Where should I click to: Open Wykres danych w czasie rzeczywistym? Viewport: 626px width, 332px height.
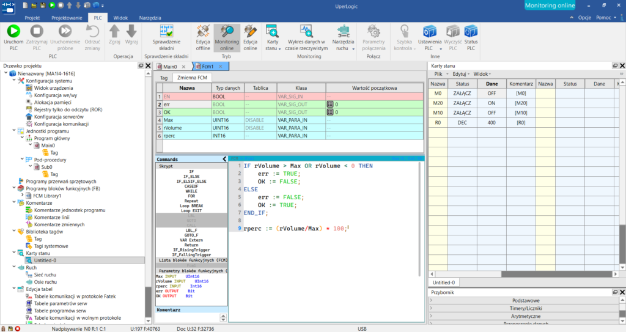pyautogui.click(x=306, y=31)
